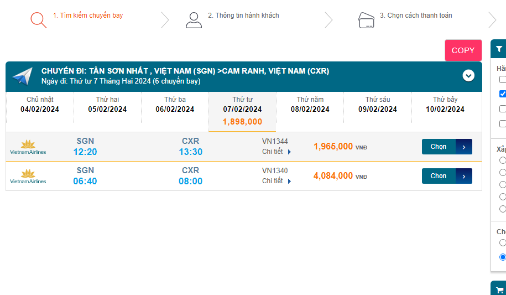
Task: Click the paper plane icon in header
Action: pyautogui.click(x=23, y=76)
